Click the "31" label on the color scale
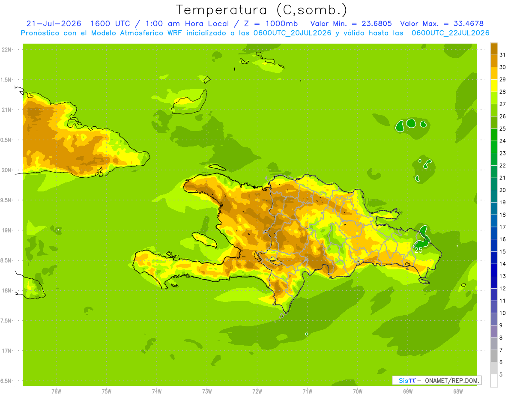This screenshot has width=514, height=397. coord(502,55)
